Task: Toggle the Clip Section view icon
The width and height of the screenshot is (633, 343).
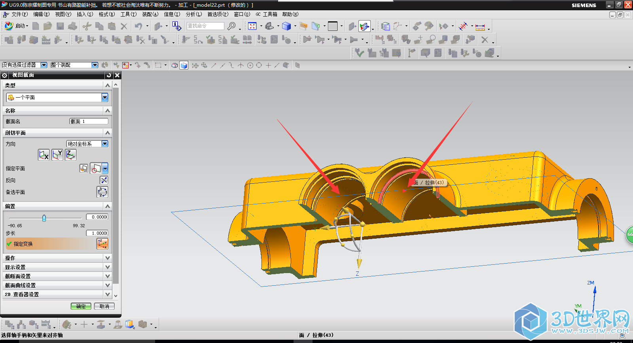Action: pyautogui.click(x=364, y=26)
